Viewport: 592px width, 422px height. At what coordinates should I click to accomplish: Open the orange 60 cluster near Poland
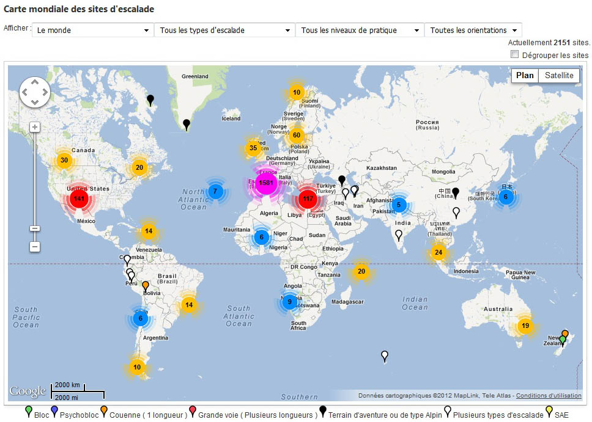297,136
